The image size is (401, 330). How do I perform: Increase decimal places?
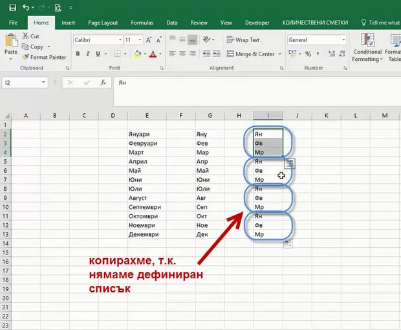(x=332, y=54)
